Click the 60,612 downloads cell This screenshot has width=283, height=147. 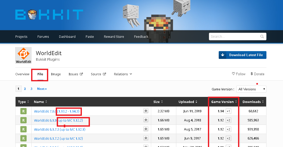coord(253,111)
